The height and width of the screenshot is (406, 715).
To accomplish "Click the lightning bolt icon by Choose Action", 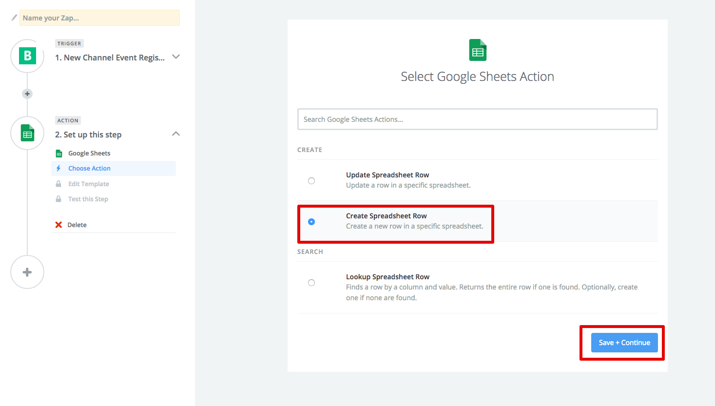I will [x=58, y=168].
